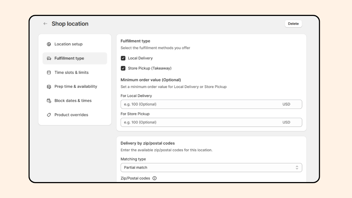Open Prep time & availability settings

click(75, 87)
